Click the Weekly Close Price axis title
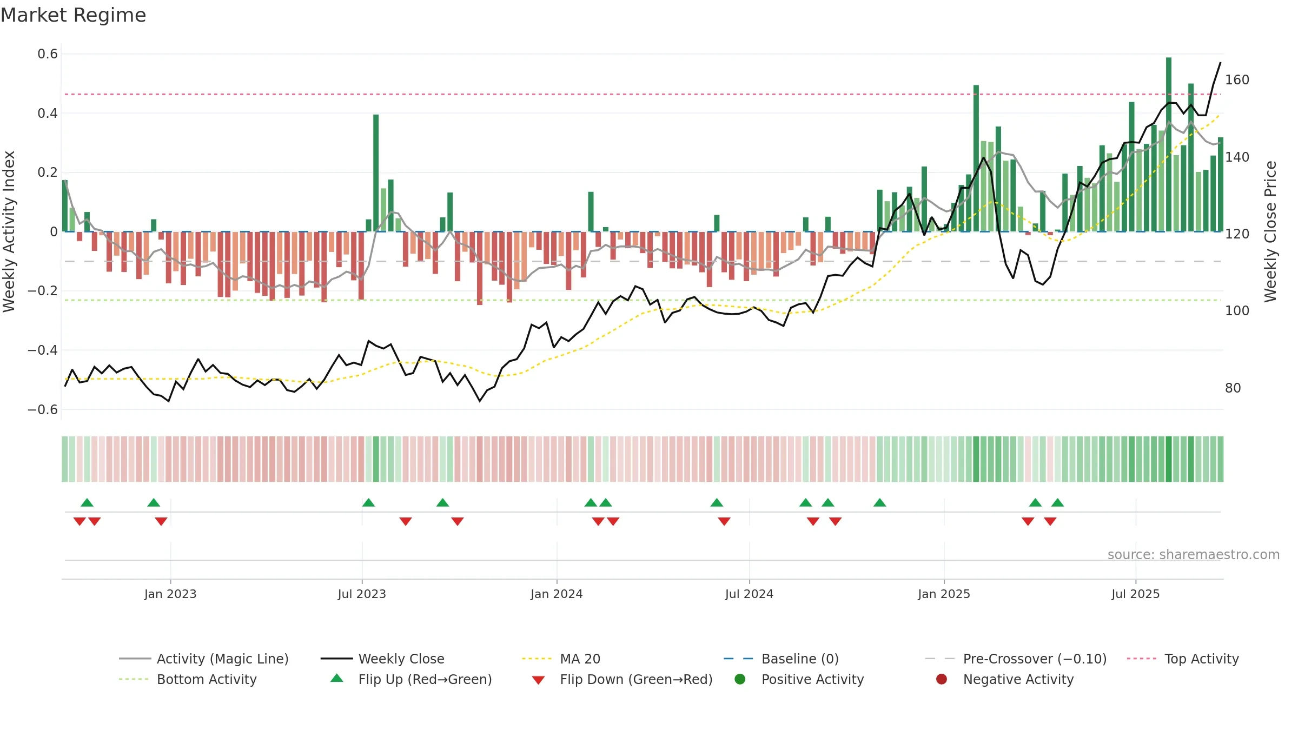The width and height of the screenshot is (1298, 730). point(1270,231)
